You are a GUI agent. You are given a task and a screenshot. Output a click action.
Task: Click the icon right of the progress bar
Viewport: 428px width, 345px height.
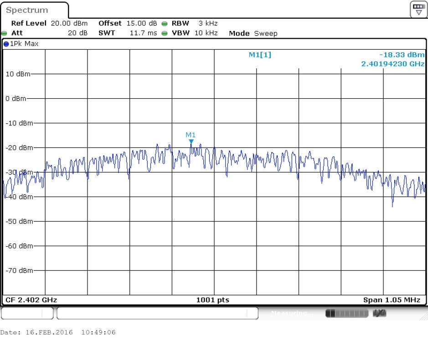coord(379,314)
